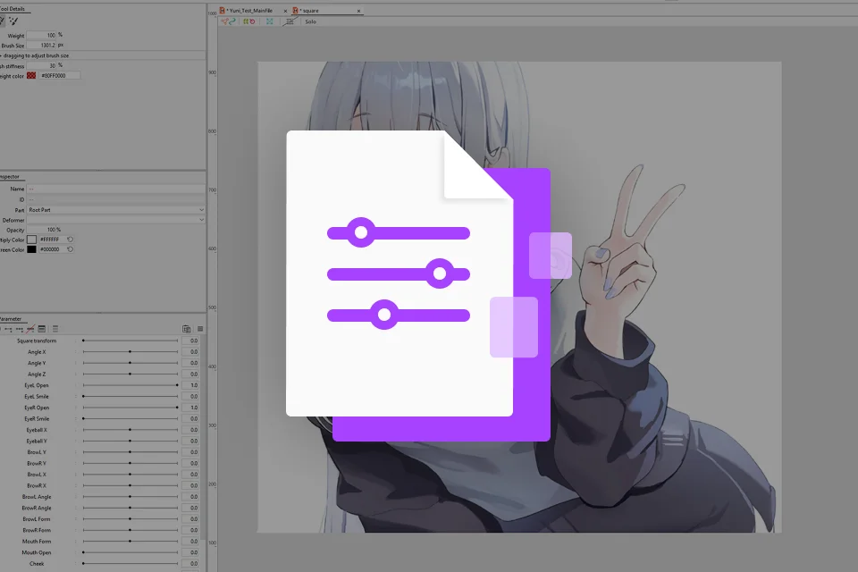Viewport: 858px width, 572px height.
Task: Open the Deformer dropdown
Action: pyautogui.click(x=116, y=220)
